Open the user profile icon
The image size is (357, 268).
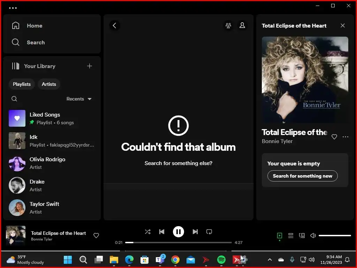pyautogui.click(x=242, y=25)
